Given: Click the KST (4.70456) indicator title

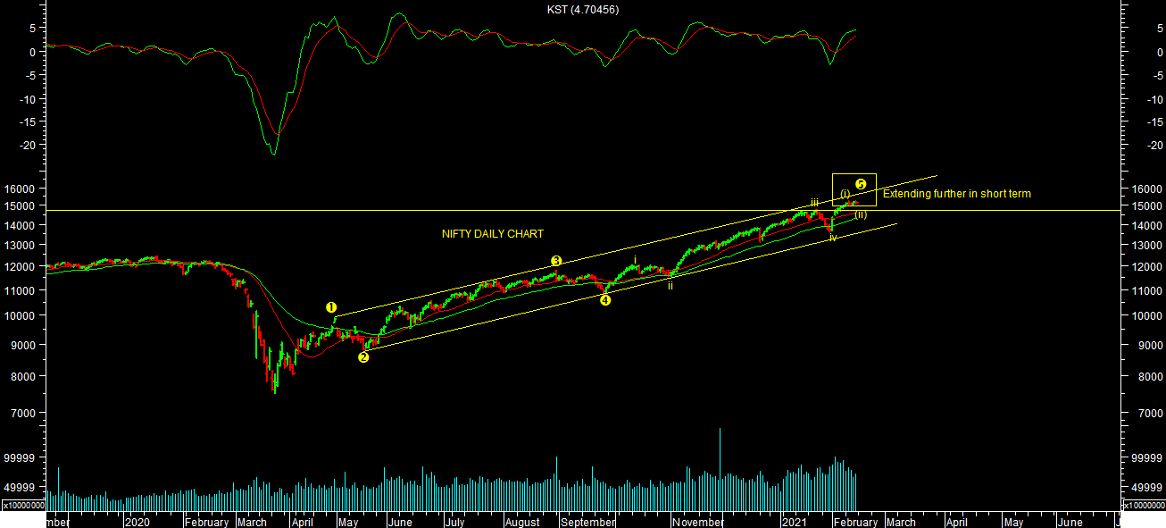Looking at the screenshot, I should point(583,9).
